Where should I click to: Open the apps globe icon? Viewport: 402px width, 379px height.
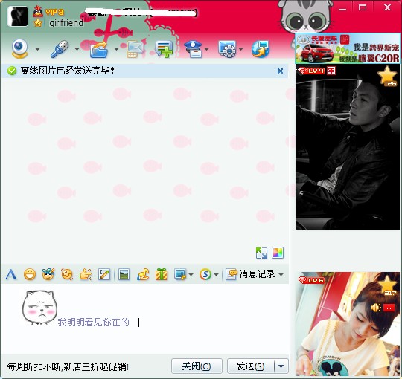tap(261, 49)
